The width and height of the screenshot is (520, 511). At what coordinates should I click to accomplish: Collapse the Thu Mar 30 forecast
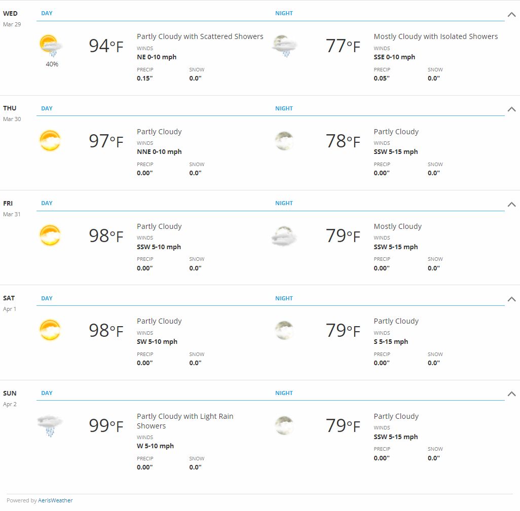click(x=512, y=109)
